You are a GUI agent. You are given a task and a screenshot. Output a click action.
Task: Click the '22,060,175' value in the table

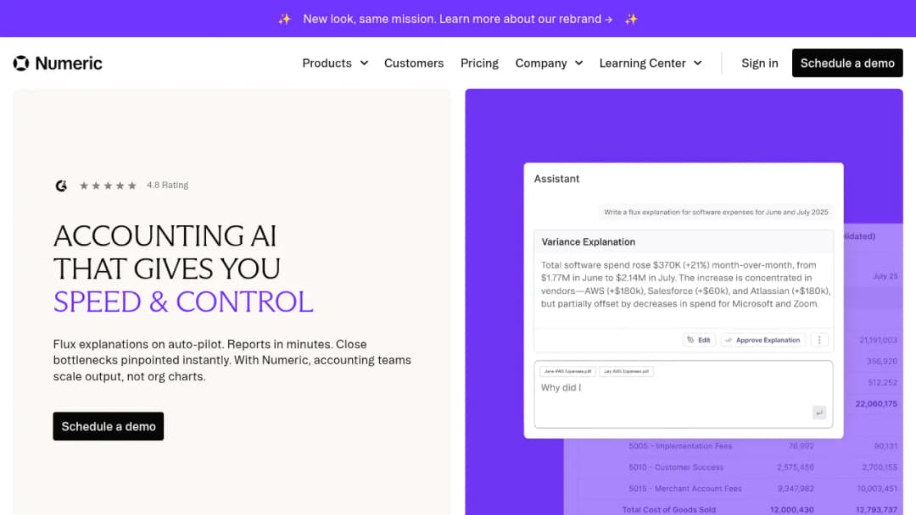(x=876, y=403)
